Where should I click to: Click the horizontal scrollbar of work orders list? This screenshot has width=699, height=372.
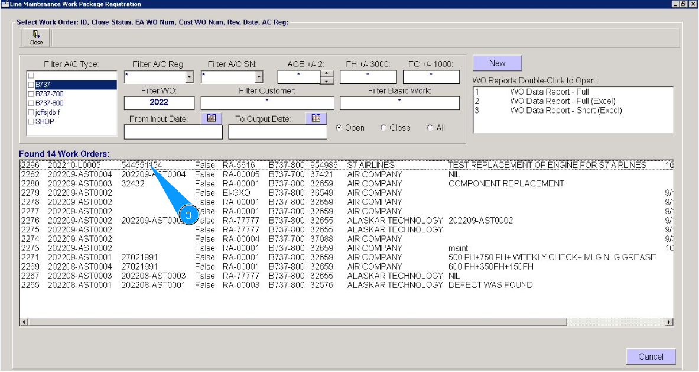click(x=295, y=322)
